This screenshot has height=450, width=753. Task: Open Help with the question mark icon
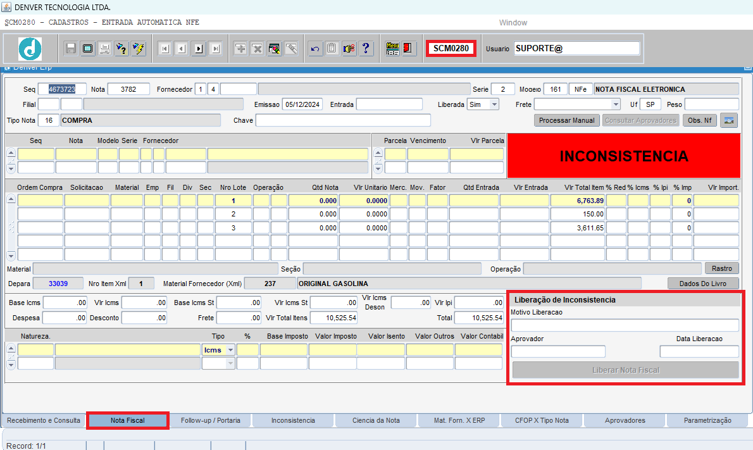pos(366,49)
